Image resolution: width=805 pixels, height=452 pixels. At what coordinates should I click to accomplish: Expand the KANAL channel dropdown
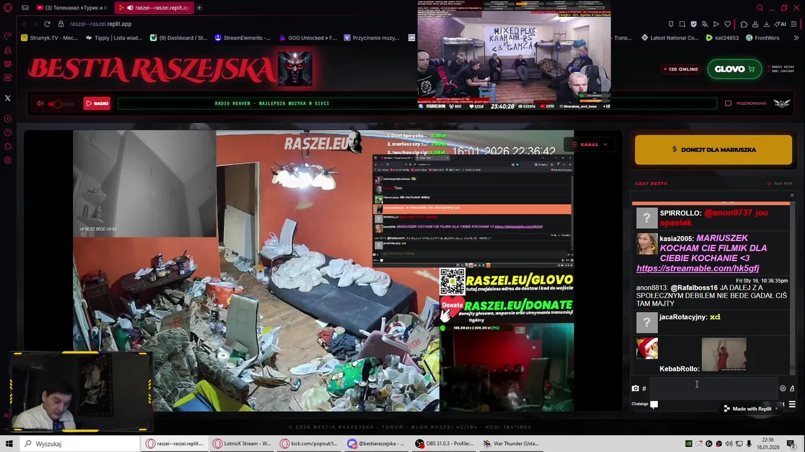coord(589,144)
